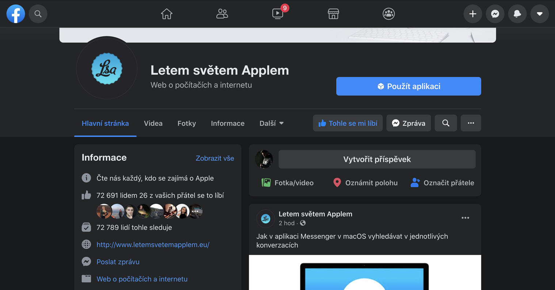The height and width of the screenshot is (290, 555).
Task: Search within the page using magnifier button
Action: click(x=446, y=123)
